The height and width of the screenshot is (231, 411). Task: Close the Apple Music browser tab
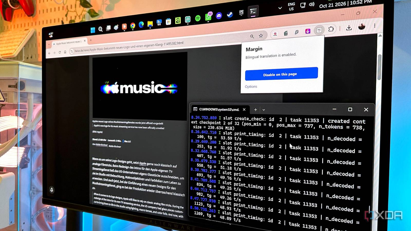[x=85, y=41]
